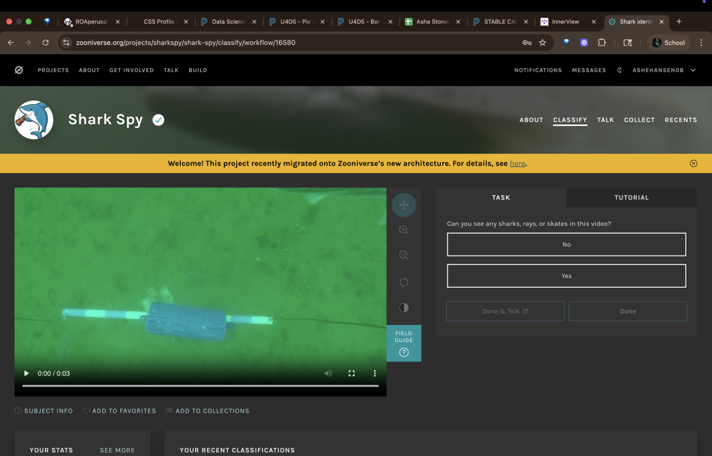Reload the current page

46,43
